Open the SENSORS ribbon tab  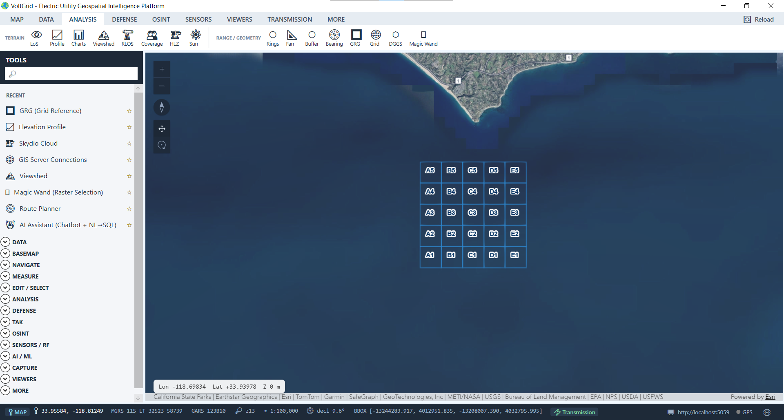pos(198,20)
